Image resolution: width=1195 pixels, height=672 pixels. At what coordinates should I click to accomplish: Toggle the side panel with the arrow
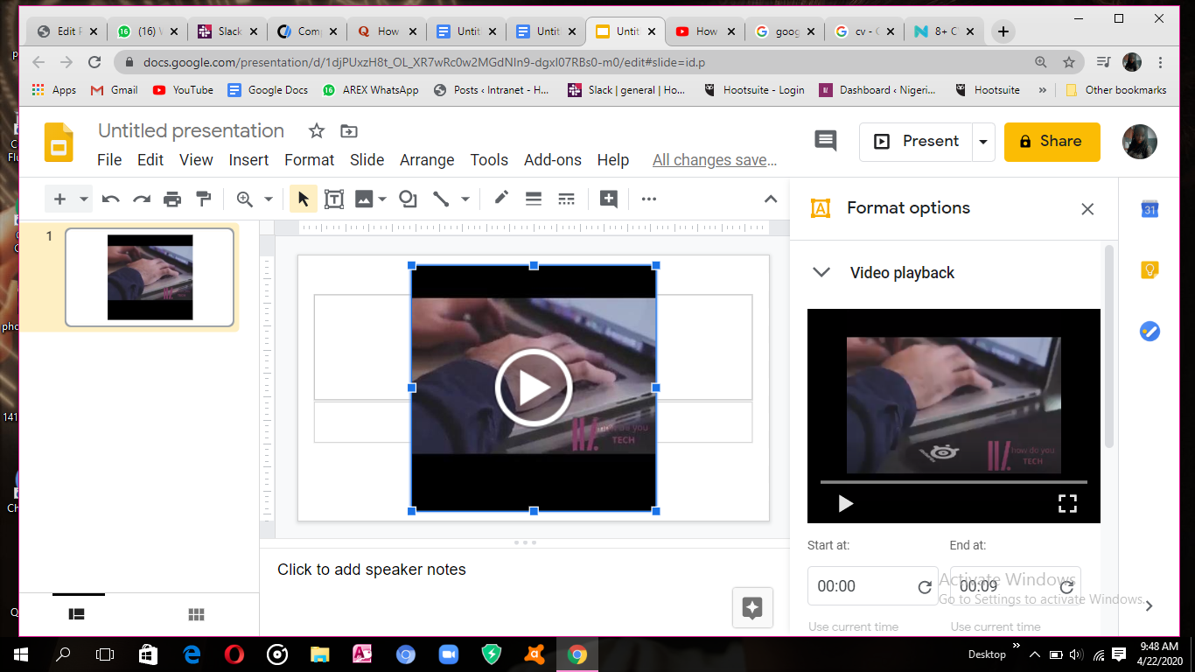[1150, 605]
